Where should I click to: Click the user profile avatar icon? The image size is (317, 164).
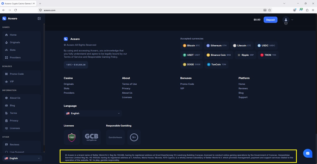(x=286, y=20)
